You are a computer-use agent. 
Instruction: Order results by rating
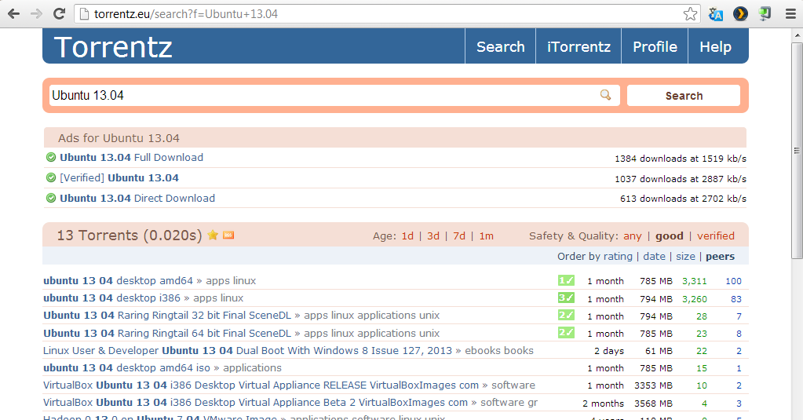point(618,257)
